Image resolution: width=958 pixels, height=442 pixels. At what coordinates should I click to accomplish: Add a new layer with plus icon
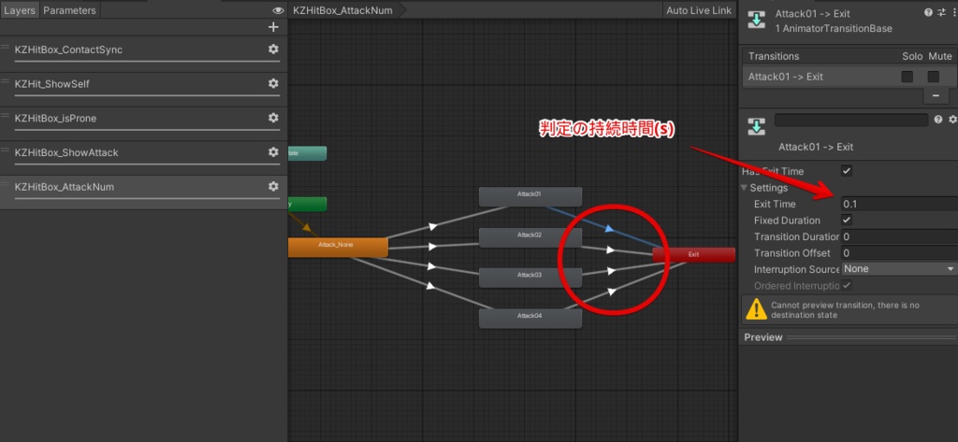tap(273, 27)
